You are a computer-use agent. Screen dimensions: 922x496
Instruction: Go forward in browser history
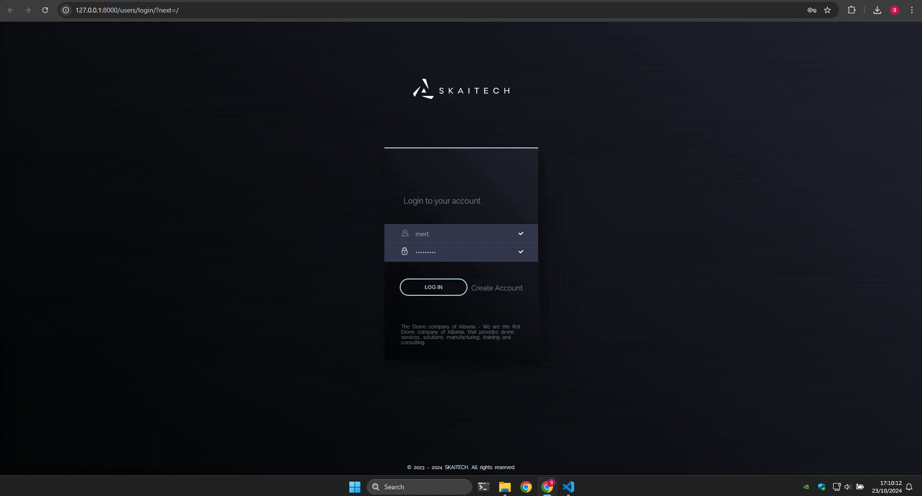(x=28, y=10)
